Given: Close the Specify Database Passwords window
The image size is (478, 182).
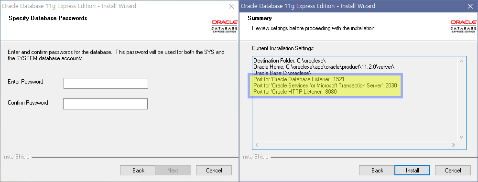Looking at the screenshot, I should [x=231, y=6].
